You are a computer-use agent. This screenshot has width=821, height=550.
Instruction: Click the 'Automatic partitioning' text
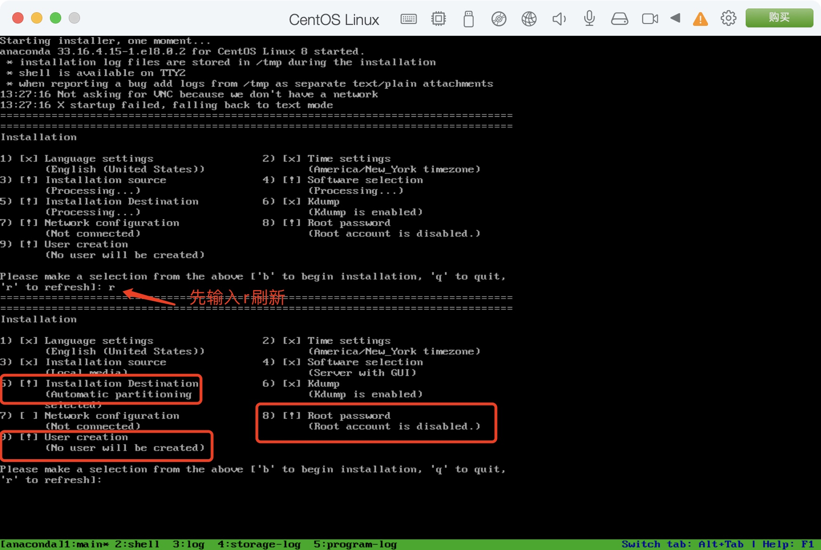119,395
